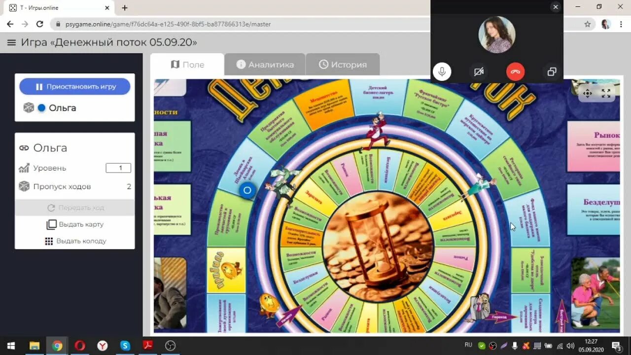Click the Пропуск ходов dice icon
631x355 pixels.
[24, 186]
